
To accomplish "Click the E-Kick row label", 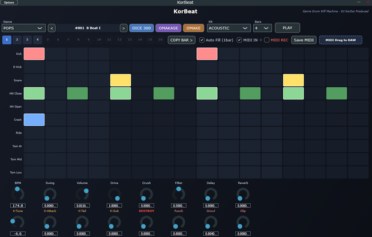I will point(17,67).
